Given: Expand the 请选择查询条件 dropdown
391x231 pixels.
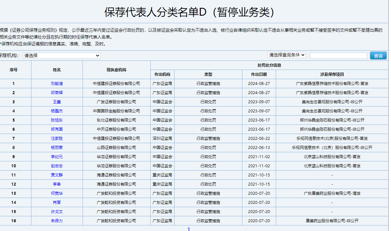Looking at the screenshot, I should click(x=287, y=55).
